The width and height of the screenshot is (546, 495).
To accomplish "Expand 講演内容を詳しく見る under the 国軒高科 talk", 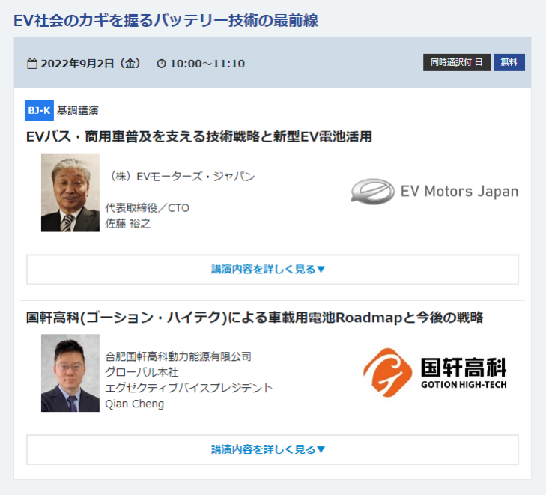I will pos(273,449).
